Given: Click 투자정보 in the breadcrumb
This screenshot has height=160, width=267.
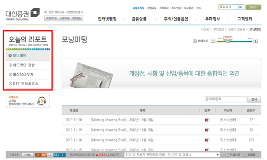Looking at the screenshot, I should click(219, 29).
